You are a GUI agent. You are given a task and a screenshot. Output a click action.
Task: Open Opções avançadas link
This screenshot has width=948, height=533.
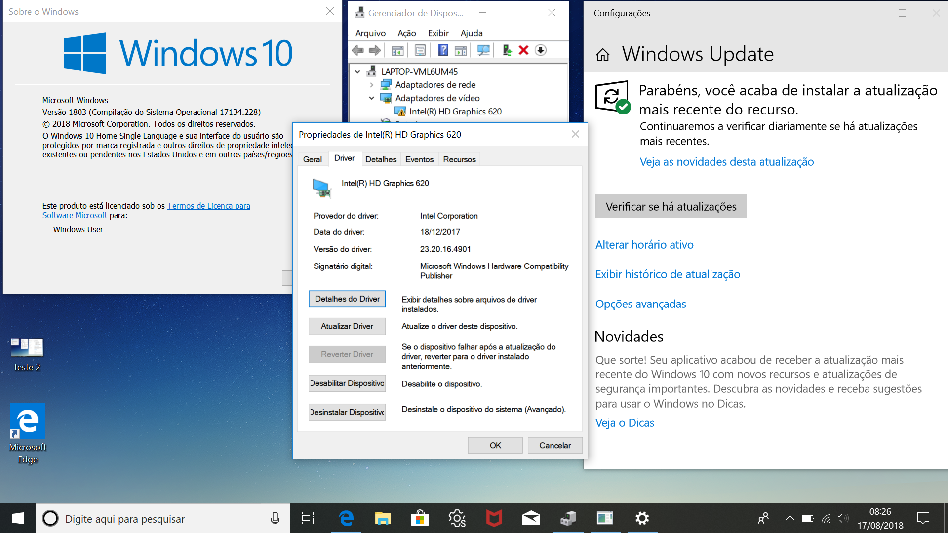pyautogui.click(x=640, y=304)
